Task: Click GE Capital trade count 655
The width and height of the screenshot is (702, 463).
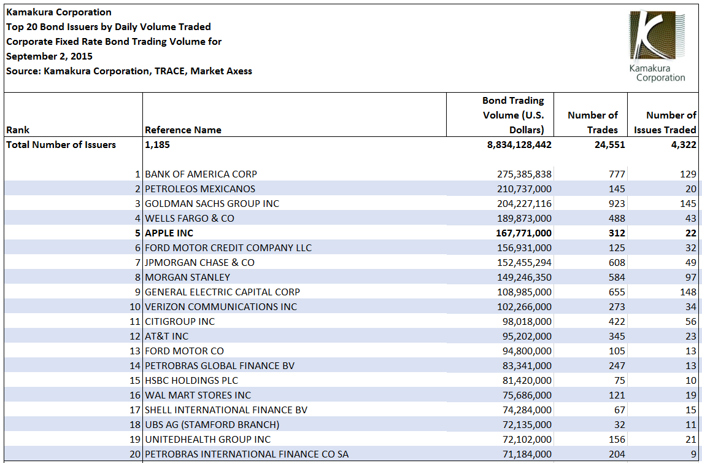Action: (x=617, y=292)
